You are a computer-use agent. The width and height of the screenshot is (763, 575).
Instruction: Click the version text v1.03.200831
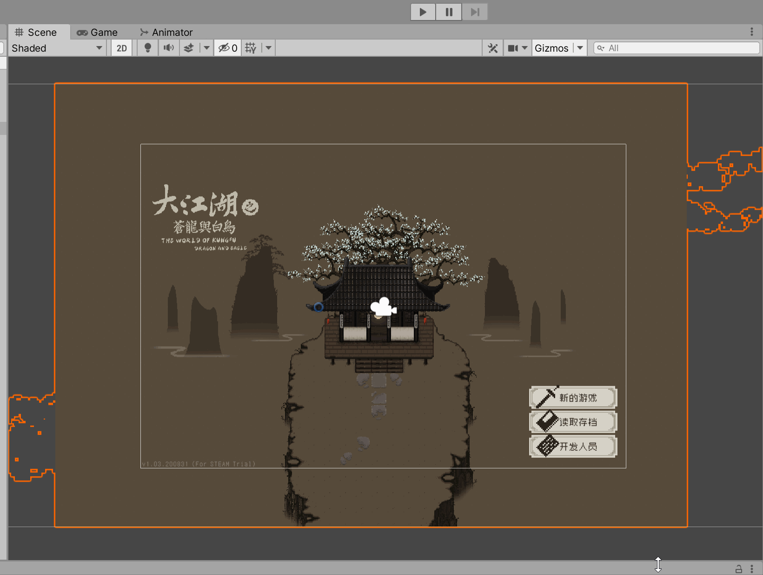tap(199, 464)
